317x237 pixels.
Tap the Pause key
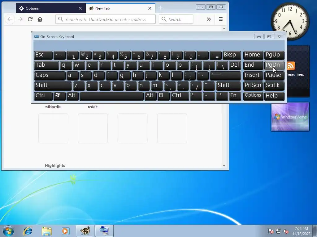point(274,76)
